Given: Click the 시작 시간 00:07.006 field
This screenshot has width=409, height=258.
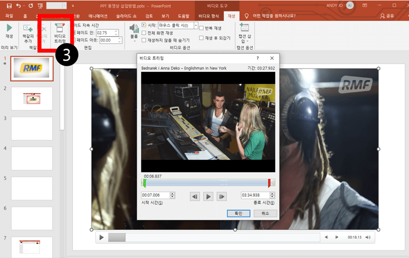Looking at the screenshot, I should point(155,195).
